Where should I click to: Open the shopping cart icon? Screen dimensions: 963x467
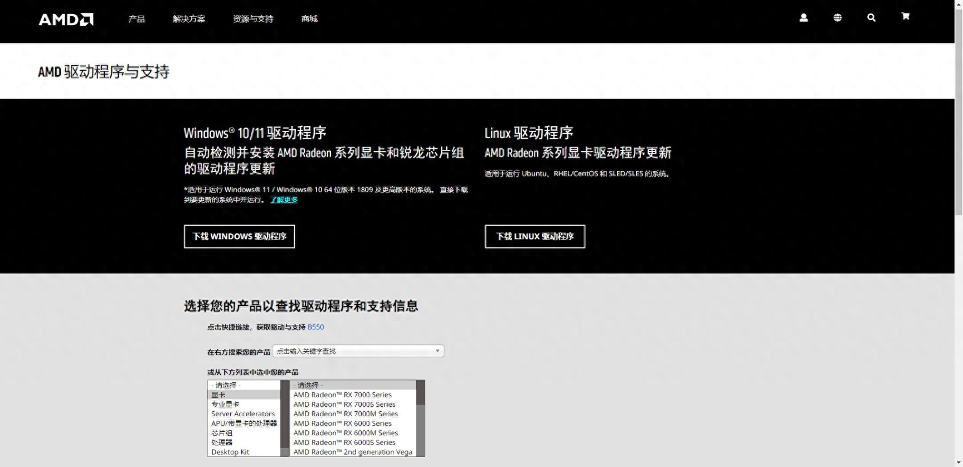(906, 17)
